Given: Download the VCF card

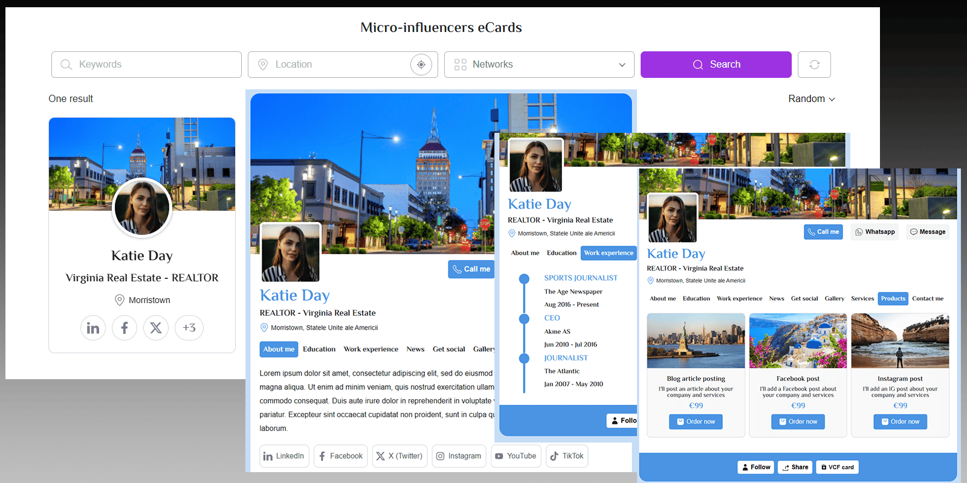Looking at the screenshot, I should pyautogui.click(x=837, y=467).
